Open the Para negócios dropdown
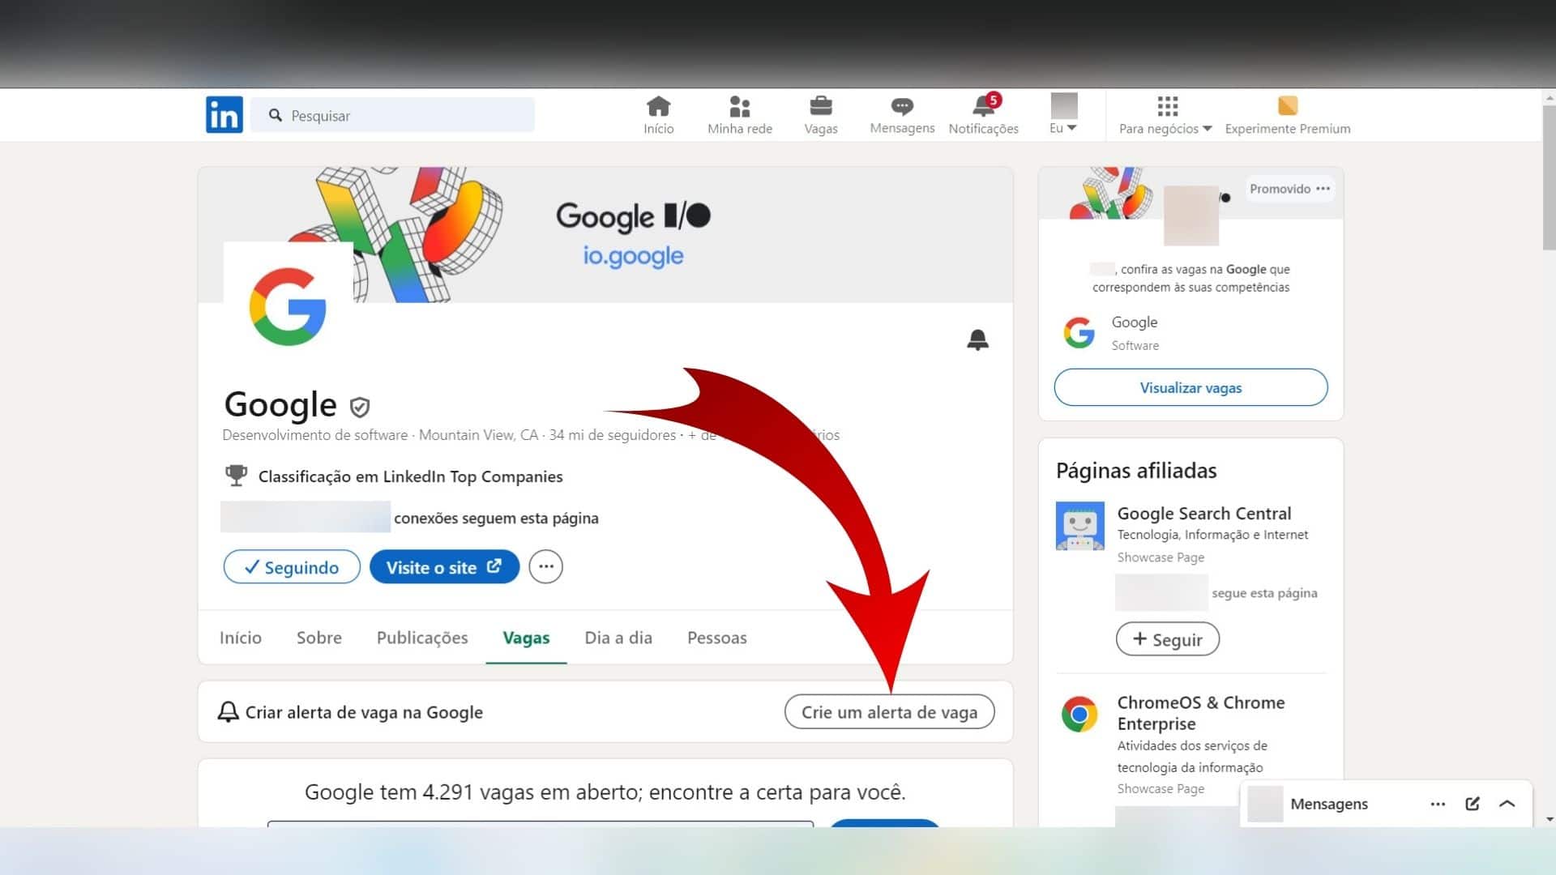The height and width of the screenshot is (875, 1556). point(1165,114)
